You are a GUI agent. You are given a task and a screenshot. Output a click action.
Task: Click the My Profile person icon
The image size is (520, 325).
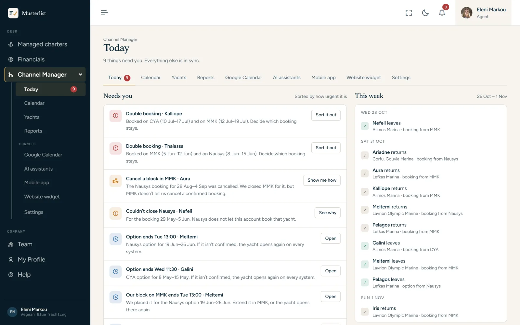coord(11,260)
